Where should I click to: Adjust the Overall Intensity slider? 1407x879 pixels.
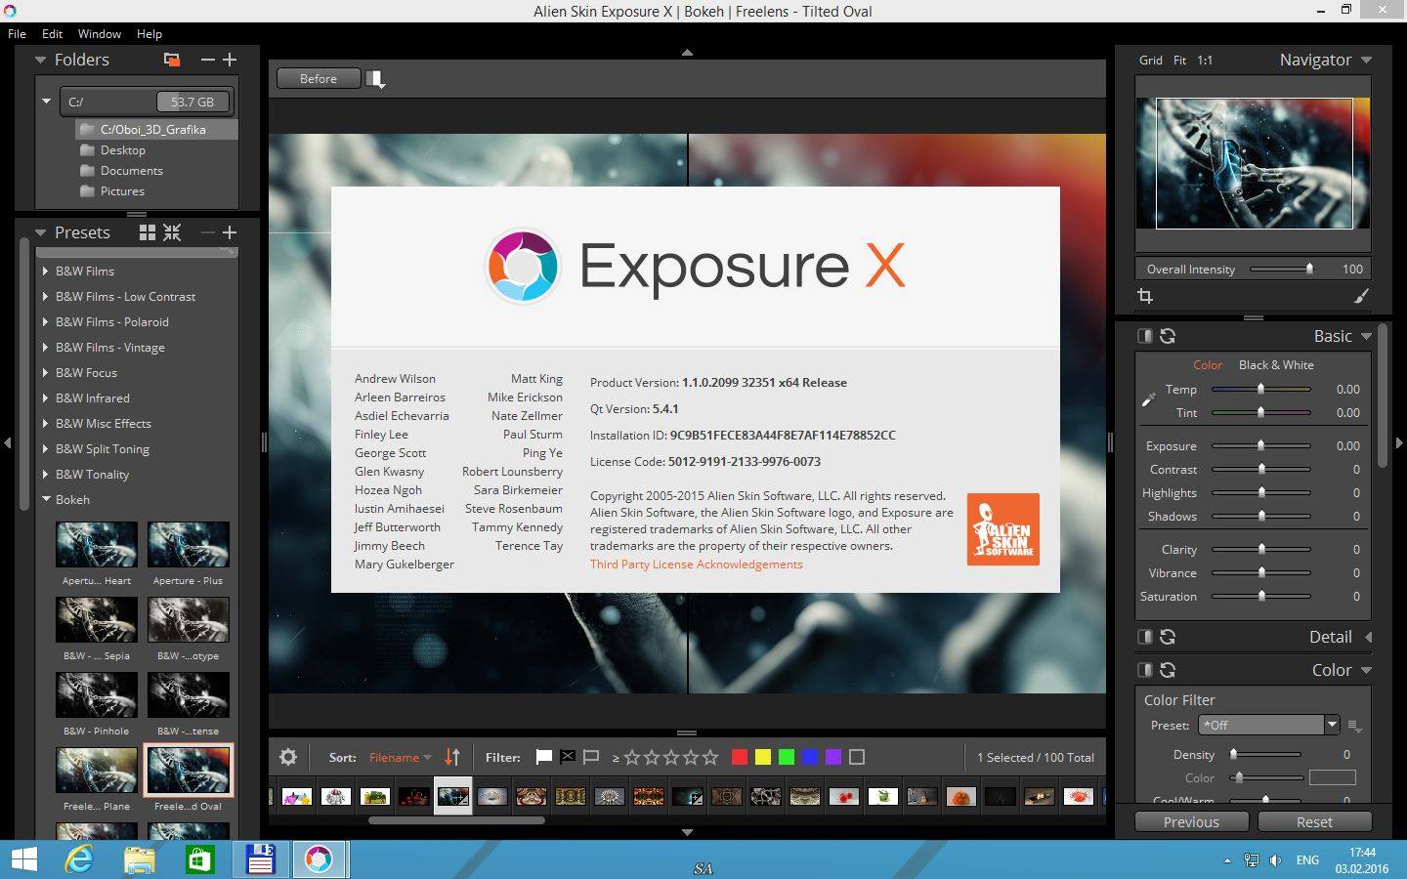[1309, 269]
